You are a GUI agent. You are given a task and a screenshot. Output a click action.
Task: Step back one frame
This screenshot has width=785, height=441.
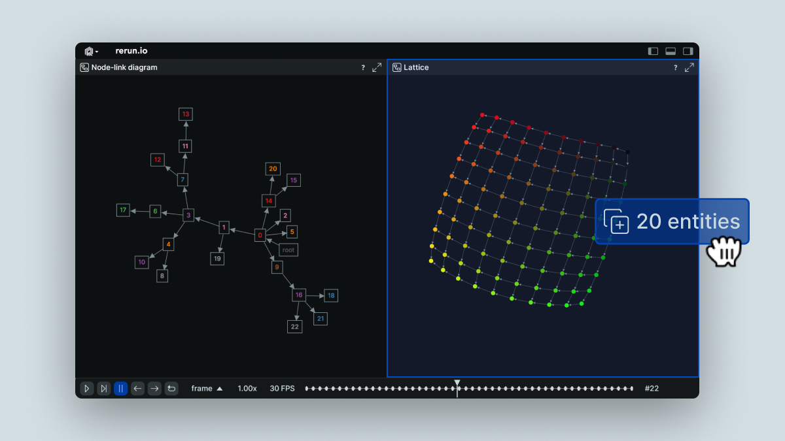(137, 389)
